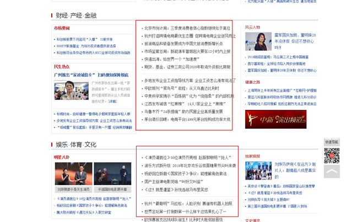The width and height of the screenshot is (358, 222).
Task: Open blue《演员请就位》link under 明星八卦 photos
Action: (x=94, y=199)
